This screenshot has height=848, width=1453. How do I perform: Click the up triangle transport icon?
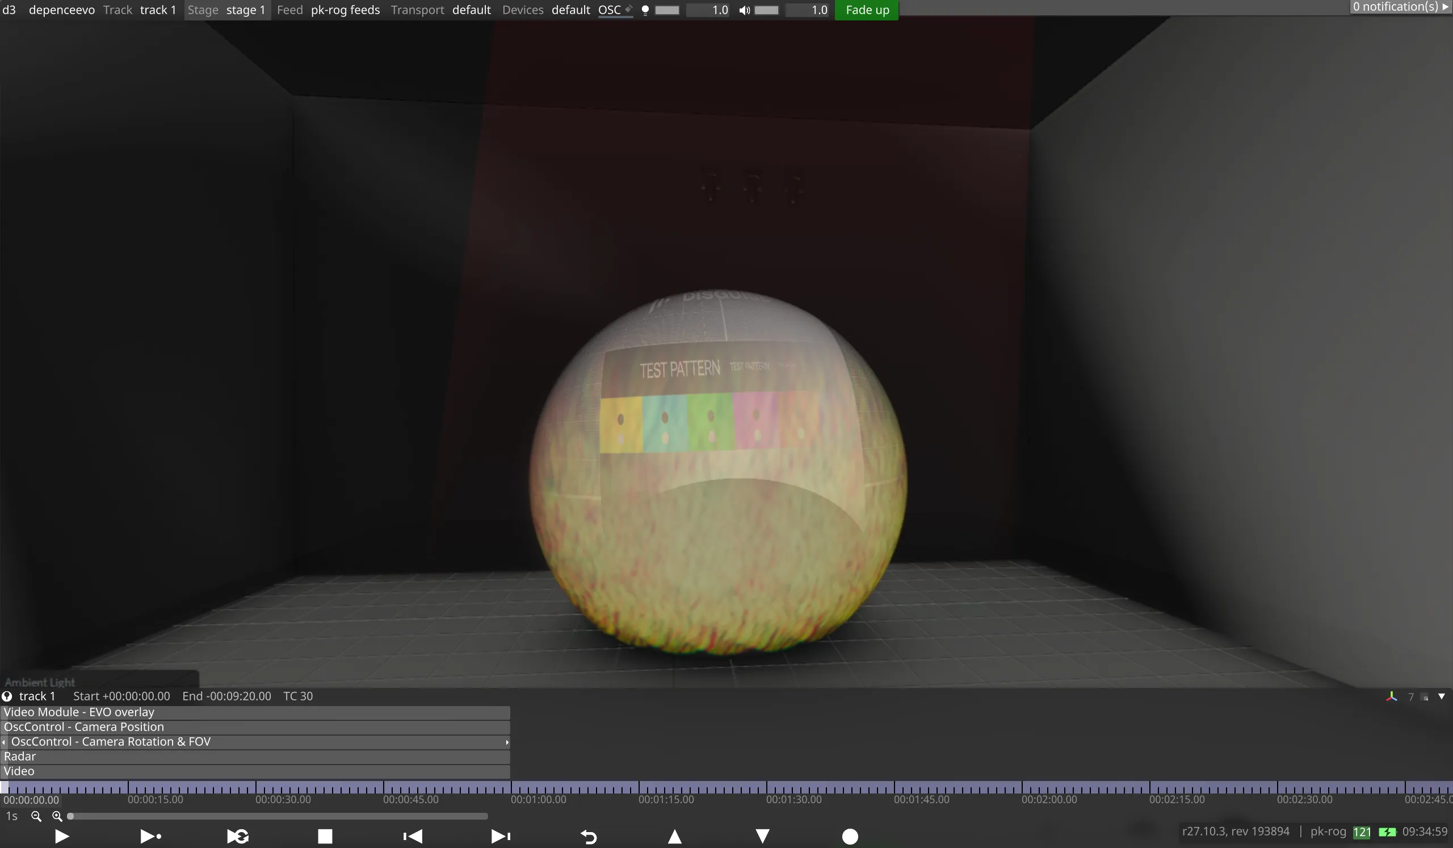coord(675,836)
